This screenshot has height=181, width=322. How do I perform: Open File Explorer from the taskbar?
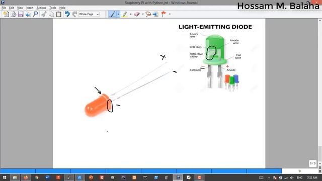(x=15, y=177)
